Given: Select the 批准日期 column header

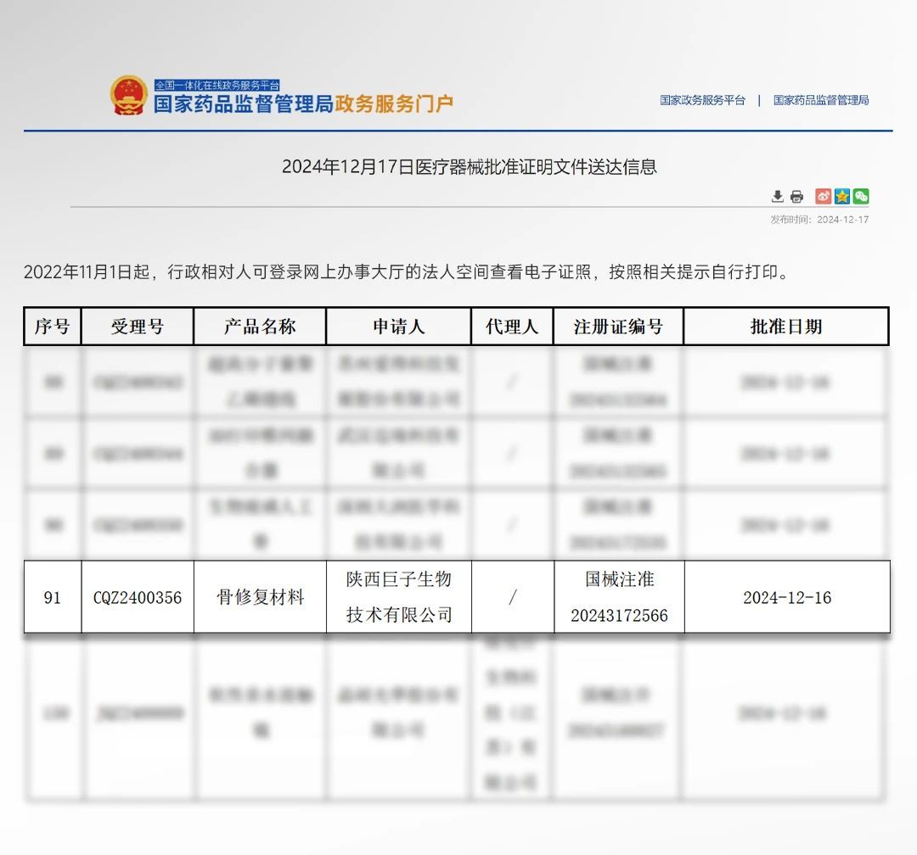Looking at the screenshot, I should tap(786, 327).
